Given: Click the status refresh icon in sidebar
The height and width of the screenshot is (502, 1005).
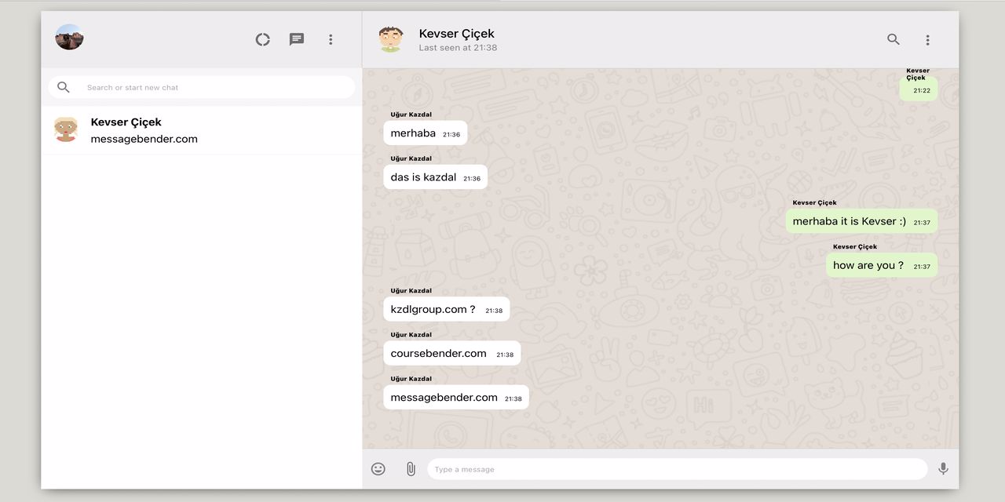Looking at the screenshot, I should [262, 38].
